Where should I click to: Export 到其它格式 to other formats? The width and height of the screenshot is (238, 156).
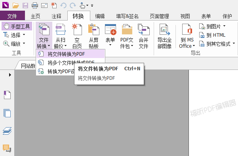215,44
